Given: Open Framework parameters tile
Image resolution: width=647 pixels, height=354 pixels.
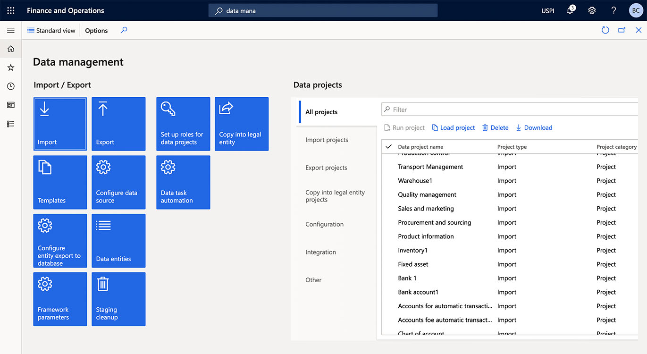Looking at the screenshot, I should 60,299.
